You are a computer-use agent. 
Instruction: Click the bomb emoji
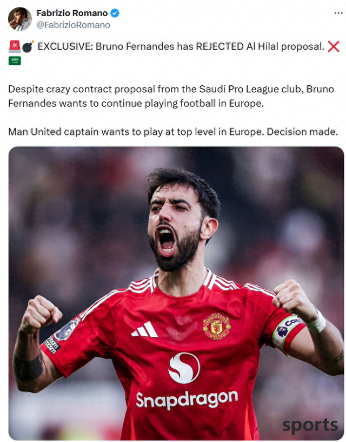[28, 46]
